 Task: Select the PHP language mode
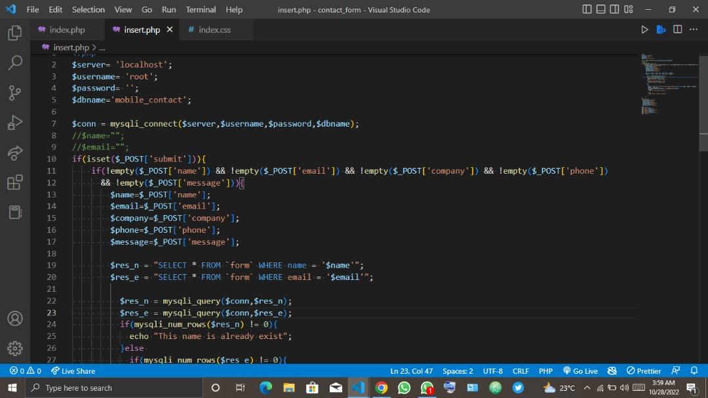click(x=545, y=371)
